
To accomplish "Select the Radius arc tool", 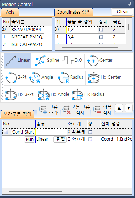I will click(71, 77).
